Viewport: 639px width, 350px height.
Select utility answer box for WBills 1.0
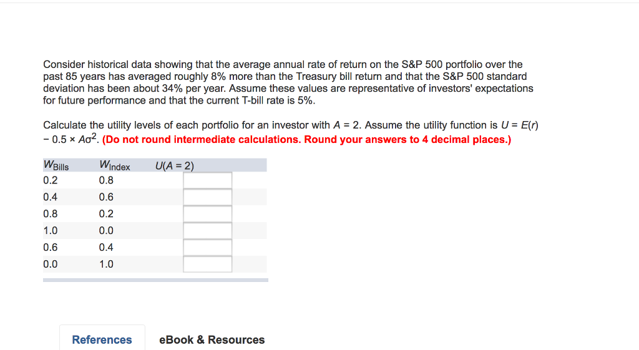[x=207, y=231]
